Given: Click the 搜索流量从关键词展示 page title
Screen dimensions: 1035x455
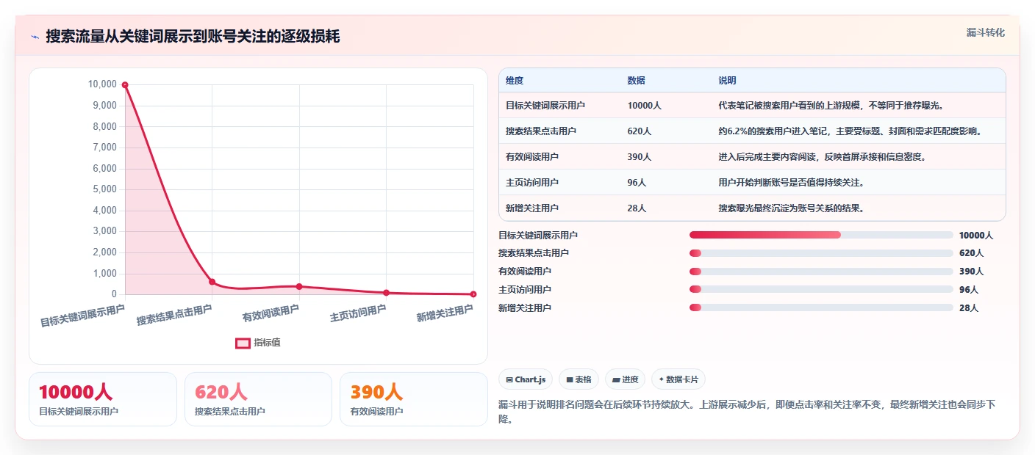Looking at the screenshot, I should click(193, 37).
